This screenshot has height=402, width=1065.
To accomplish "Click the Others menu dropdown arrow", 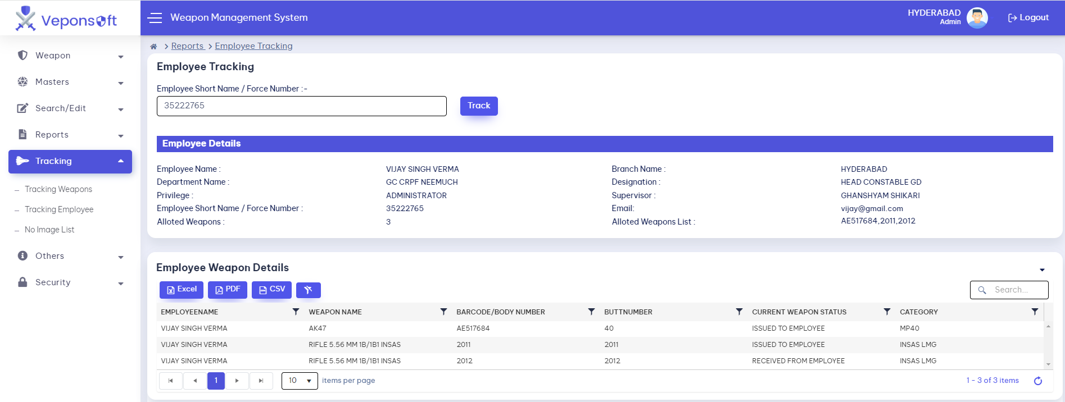I will 121,257.
